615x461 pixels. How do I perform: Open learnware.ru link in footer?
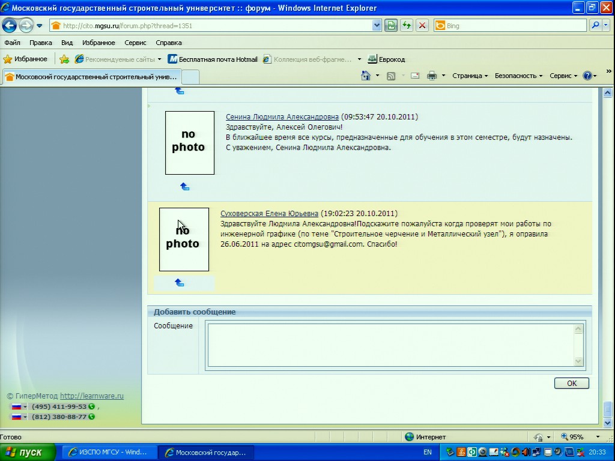point(92,396)
